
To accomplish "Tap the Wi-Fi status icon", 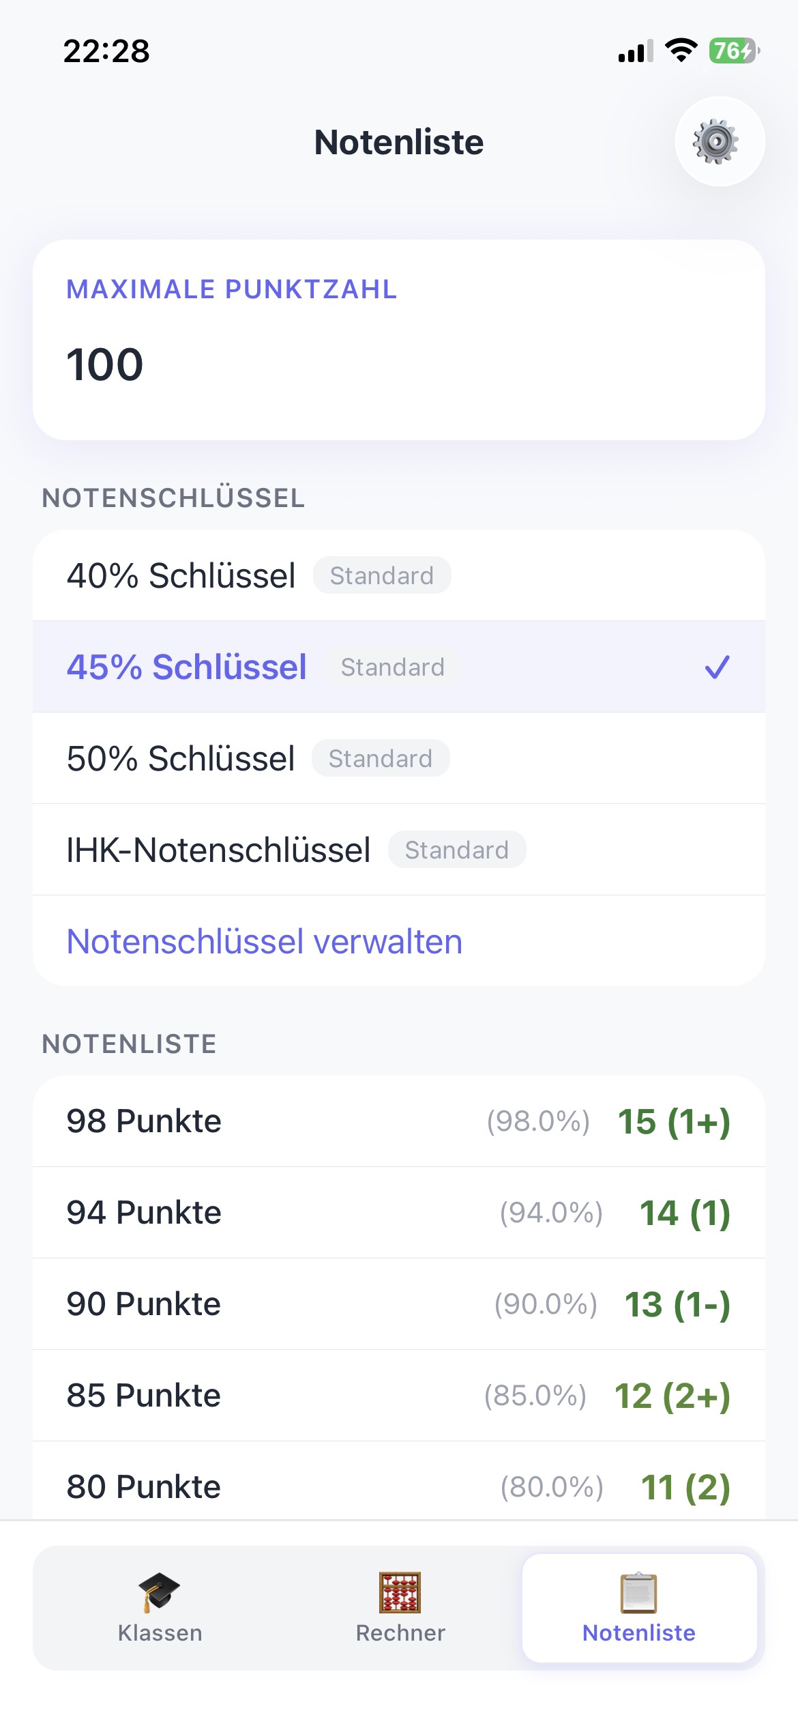I will coord(681,50).
